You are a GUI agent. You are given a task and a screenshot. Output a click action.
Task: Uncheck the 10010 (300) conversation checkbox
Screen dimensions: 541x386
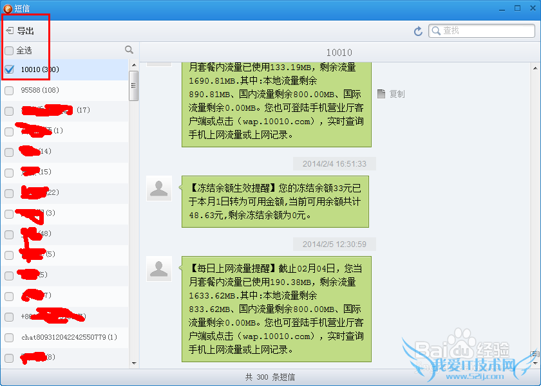pyautogui.click(x=9, y=69)
